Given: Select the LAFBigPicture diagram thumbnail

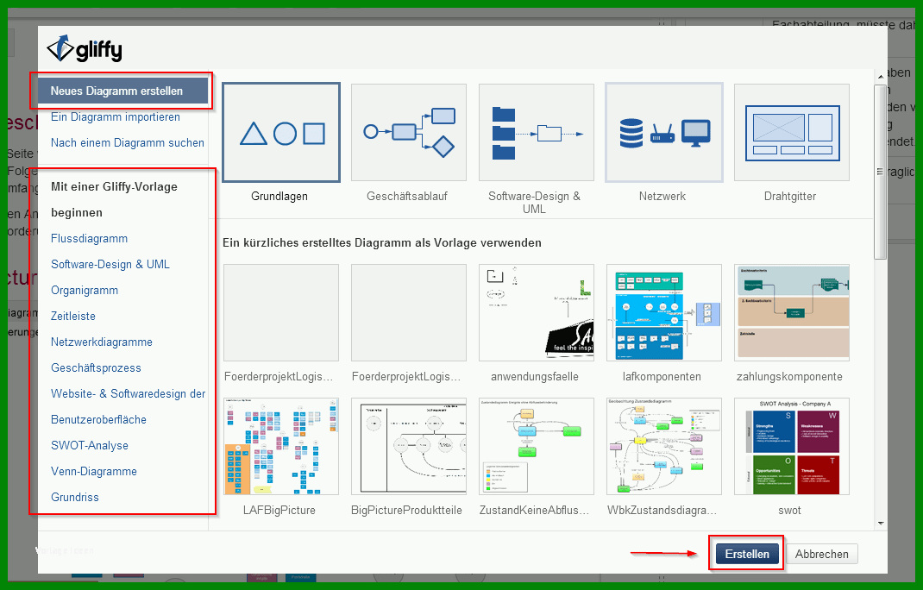Looking at the screenshot, I should [281, 446].
